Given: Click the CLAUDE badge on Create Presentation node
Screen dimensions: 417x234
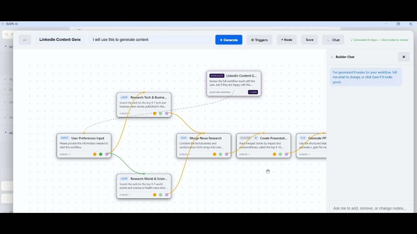Looking at the screenshot, I should 245,138.
